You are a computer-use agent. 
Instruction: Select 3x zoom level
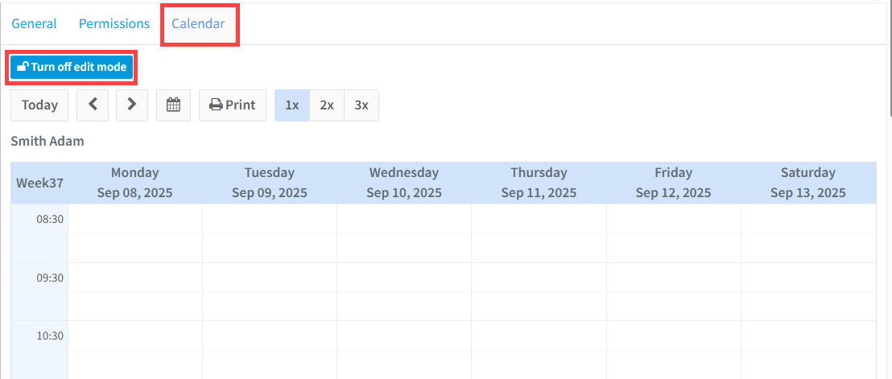point(361,105)
